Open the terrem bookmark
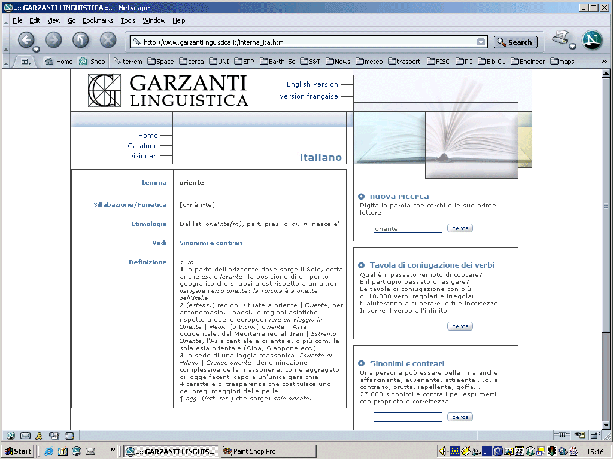Image resolution: width=613 pixels, height=459 pixels. coord(128,62)
